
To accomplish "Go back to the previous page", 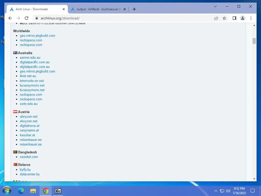I will pyautogui.click(x=10, y=18).
